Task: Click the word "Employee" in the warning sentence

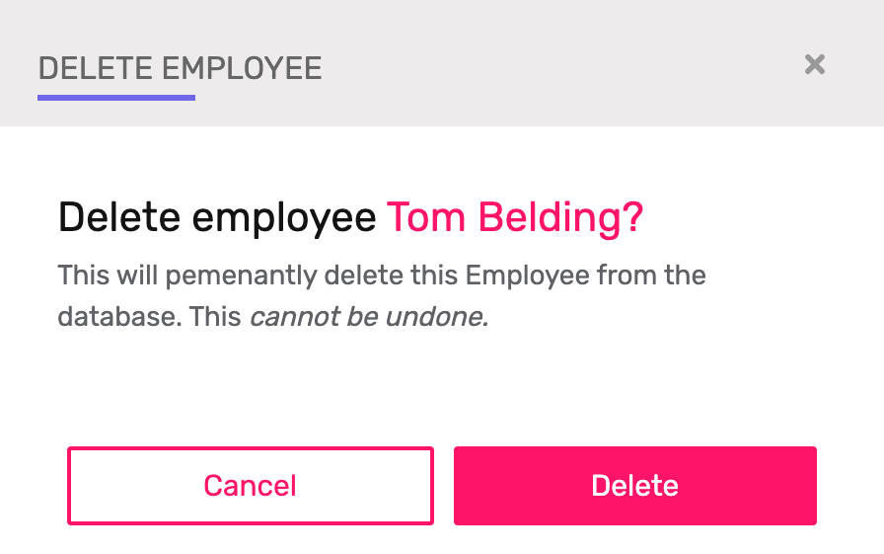Action: tap(527, 275)
